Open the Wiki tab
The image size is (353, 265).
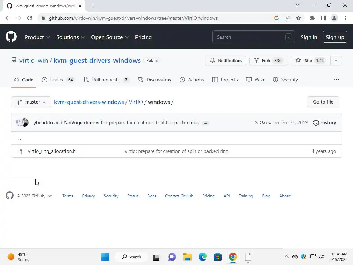pyautogui.click(x=255, y=80)
